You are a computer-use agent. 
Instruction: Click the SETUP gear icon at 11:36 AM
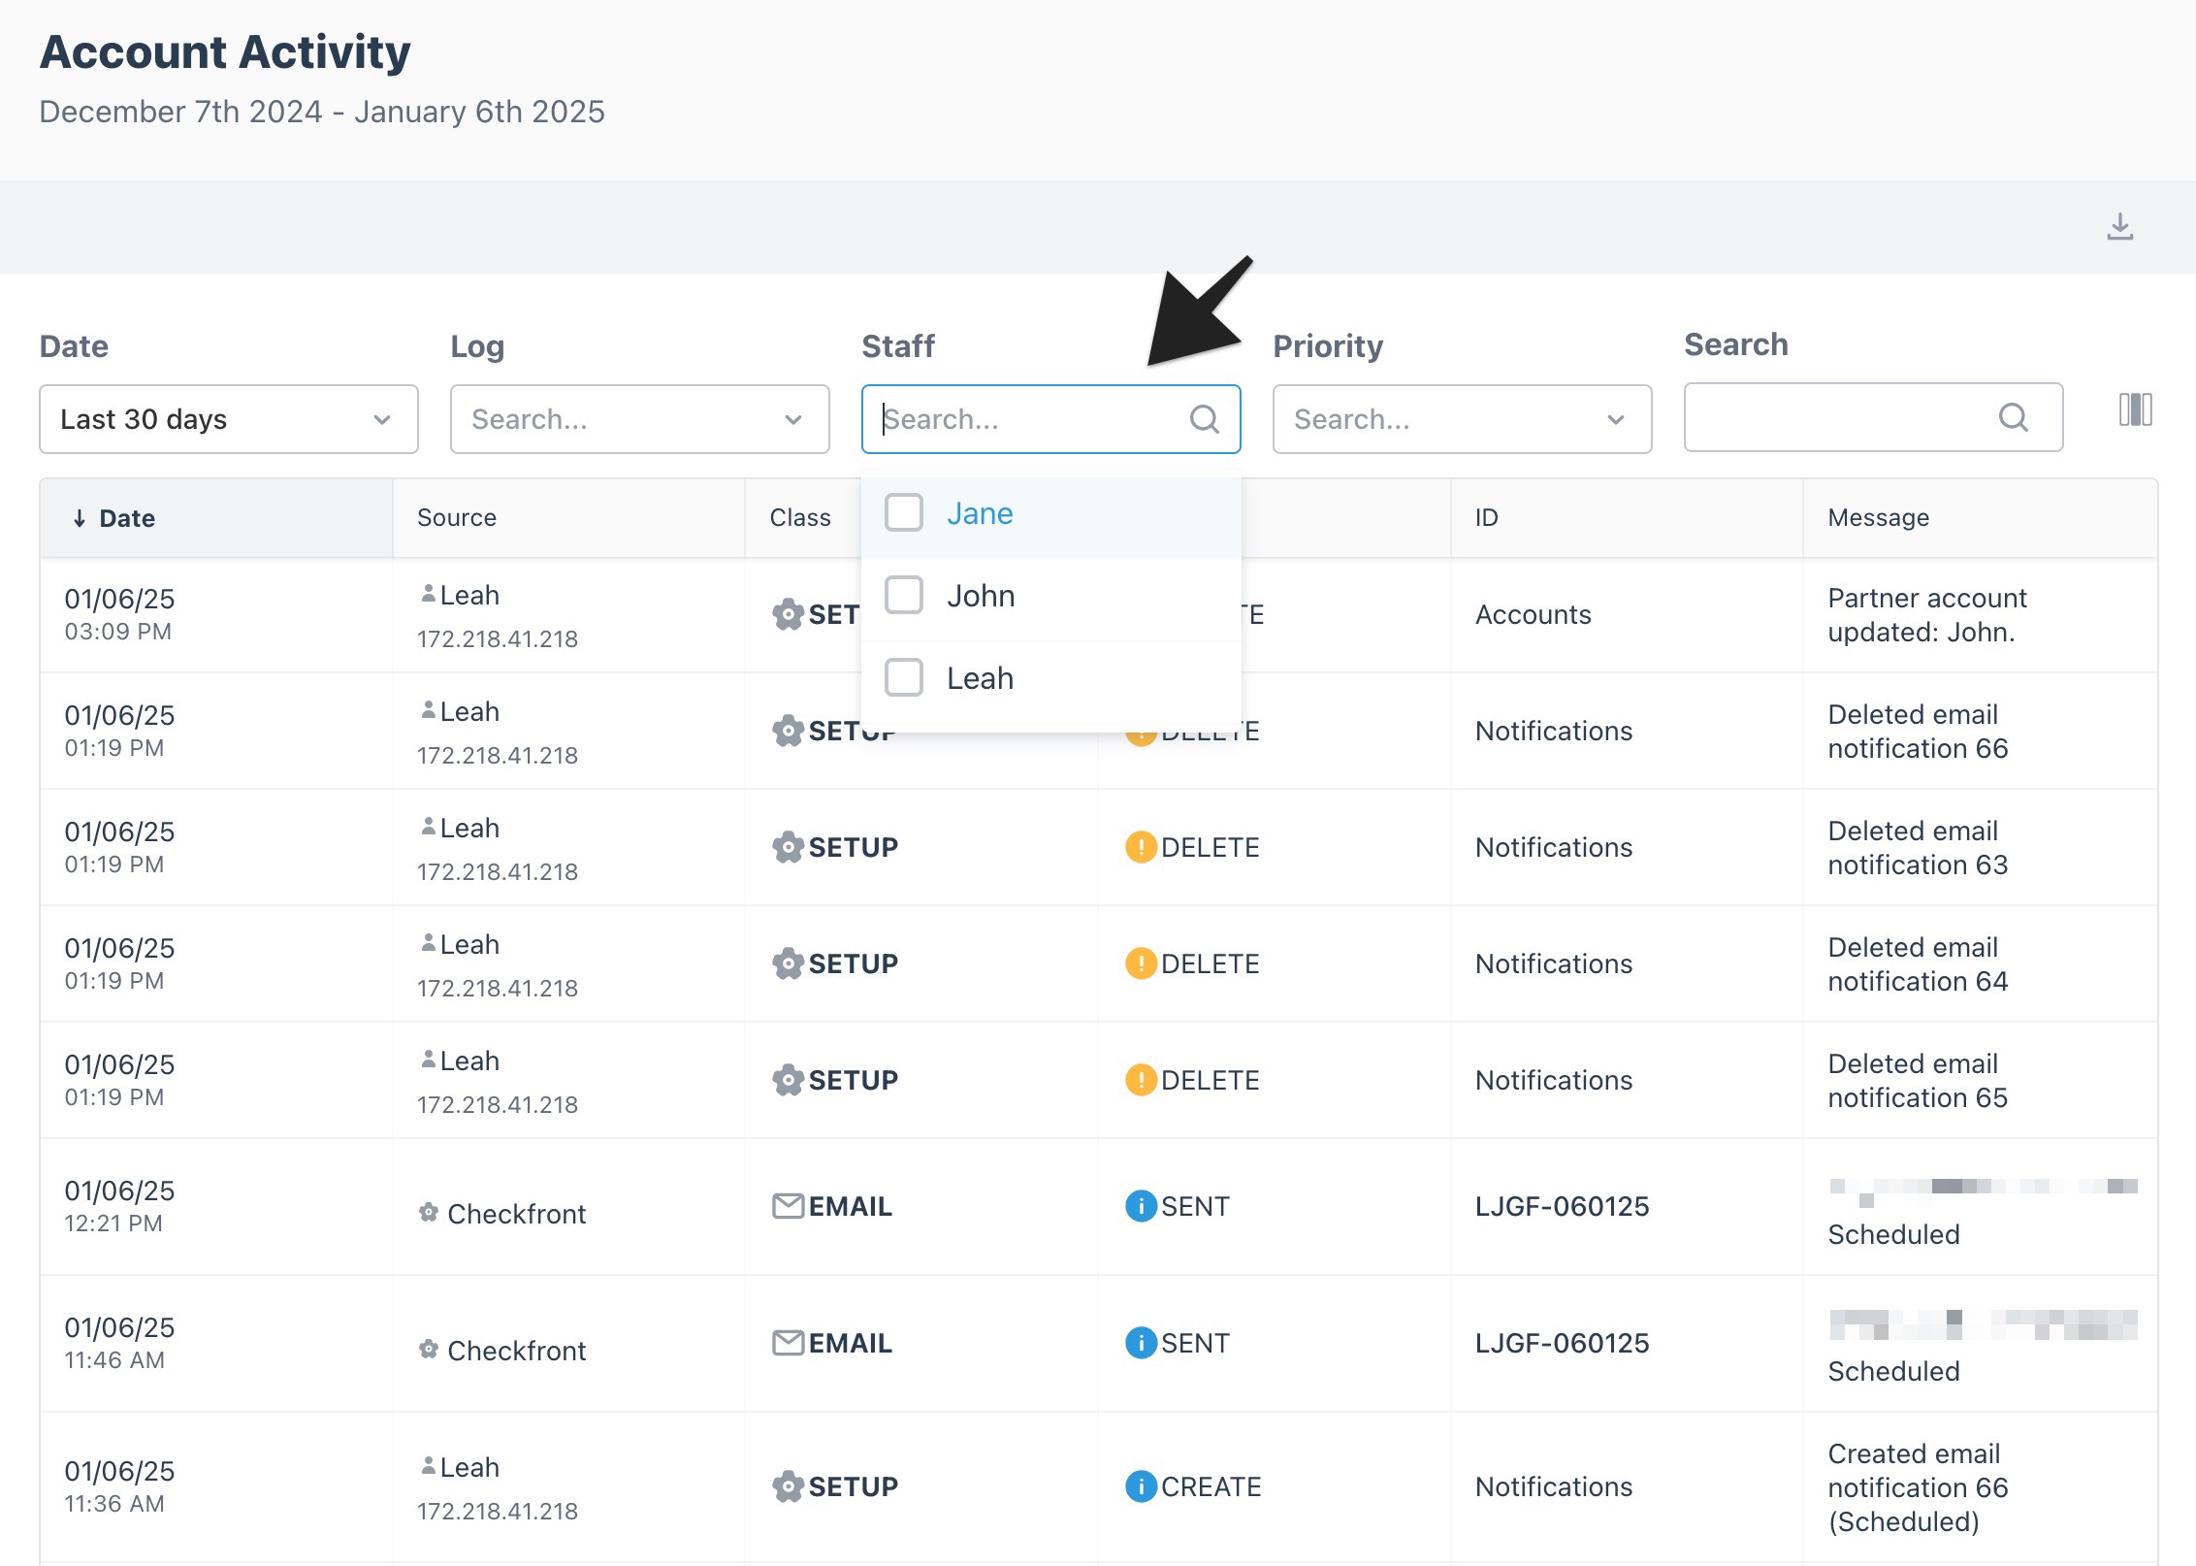pos(788,1486)
